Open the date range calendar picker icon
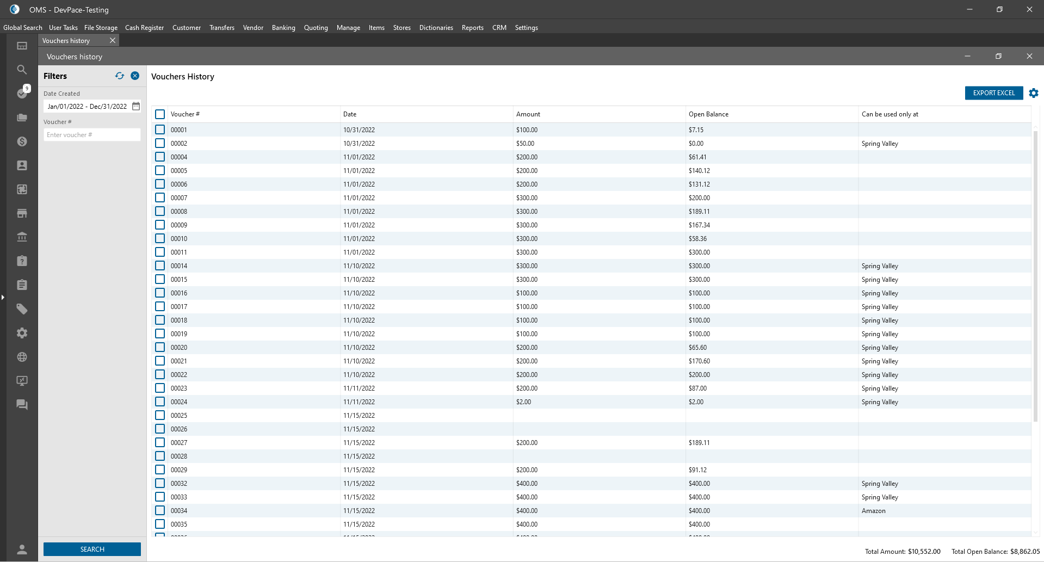This screenshot has height=562, width=1044. coord(136,106)
